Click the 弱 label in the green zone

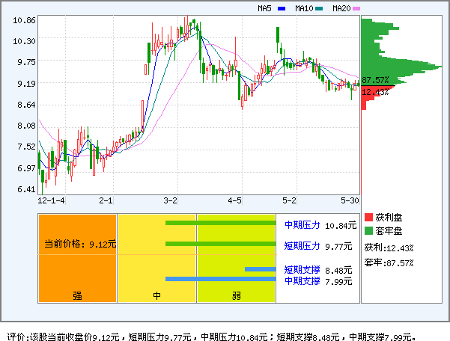pyautogui.click(x=236, y=295)
